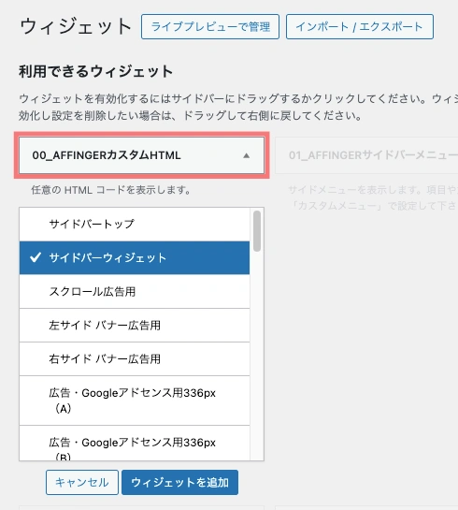458x510 pixels.
Task: Click the ウィジェット page title
Action: coord(76,27)
